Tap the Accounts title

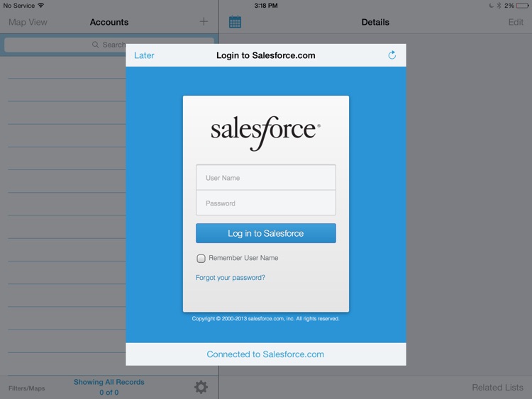click(109, 22)
